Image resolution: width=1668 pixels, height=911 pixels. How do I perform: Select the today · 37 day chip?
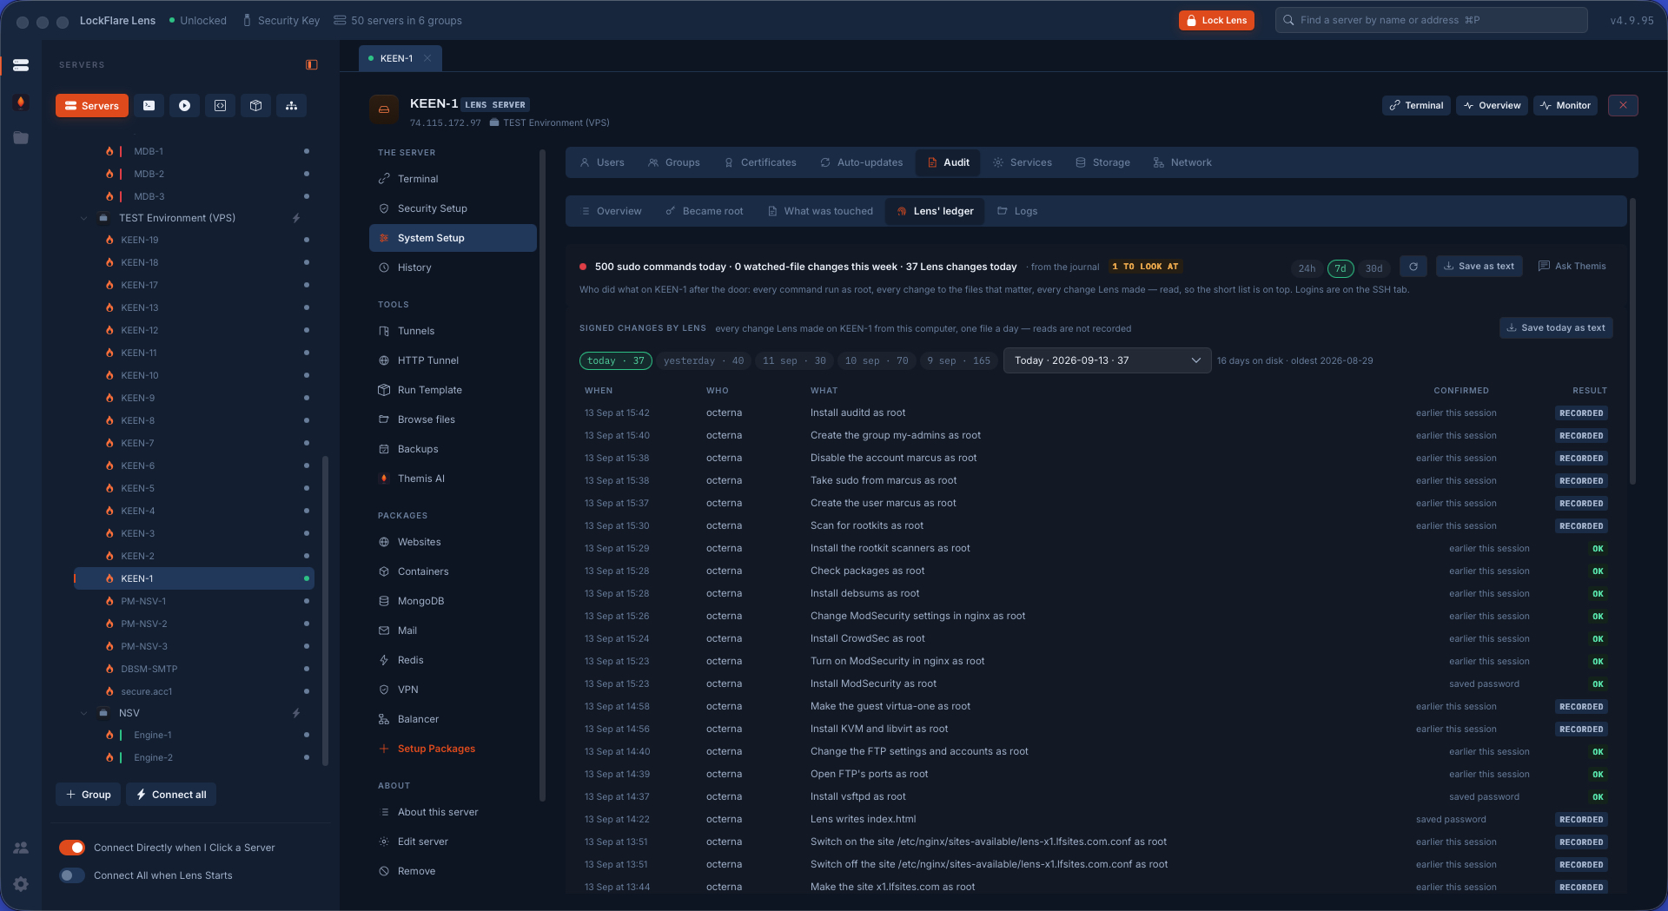click(616, 360)
